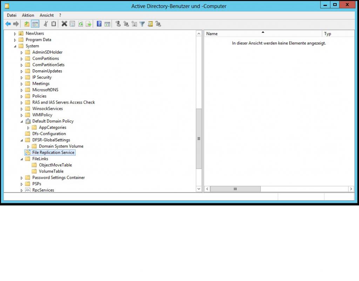Open Properties via toolbar icon
Image resolution: width=359 pixels, height=281 pixels.
pos(72,24)
